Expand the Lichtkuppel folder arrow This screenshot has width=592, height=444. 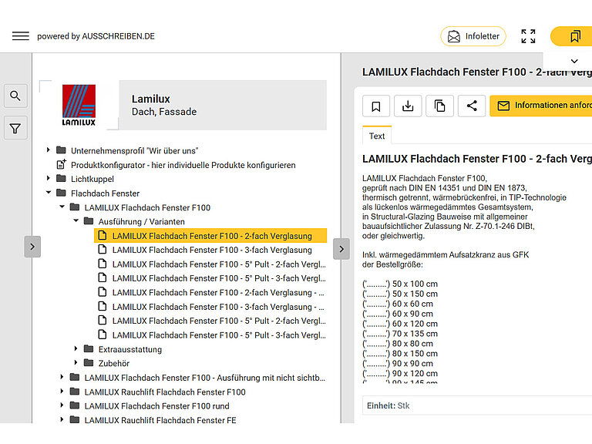tap(48, 178)
